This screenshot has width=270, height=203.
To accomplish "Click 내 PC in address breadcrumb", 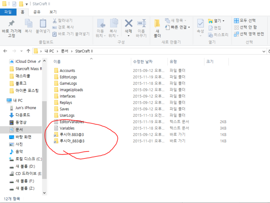I will (49, 51).
